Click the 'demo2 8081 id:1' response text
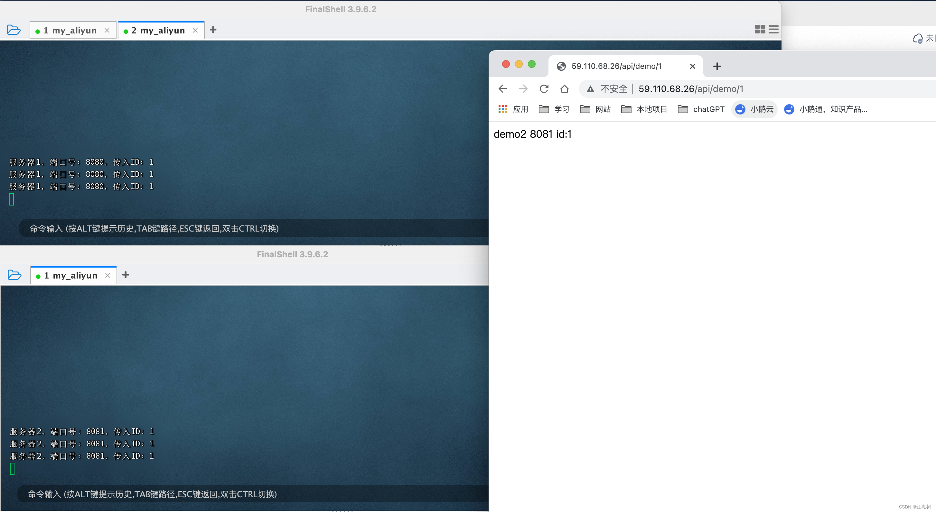The image size is (936, 512). pyautogui.click(x=532, y=134)
